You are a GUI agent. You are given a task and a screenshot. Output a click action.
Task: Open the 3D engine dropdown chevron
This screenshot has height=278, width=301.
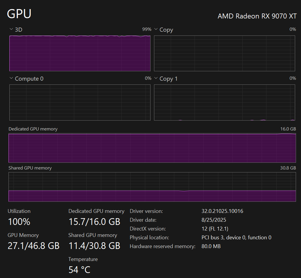[11, 29]
